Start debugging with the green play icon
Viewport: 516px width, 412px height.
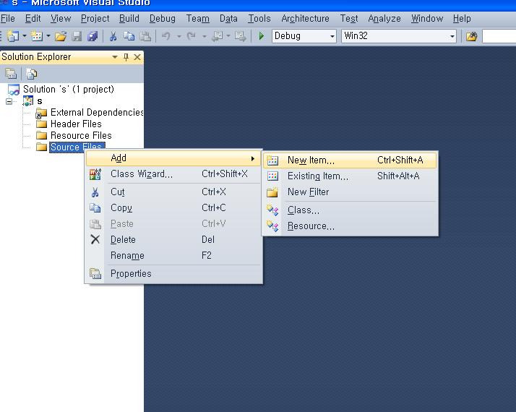click(262, 36)
